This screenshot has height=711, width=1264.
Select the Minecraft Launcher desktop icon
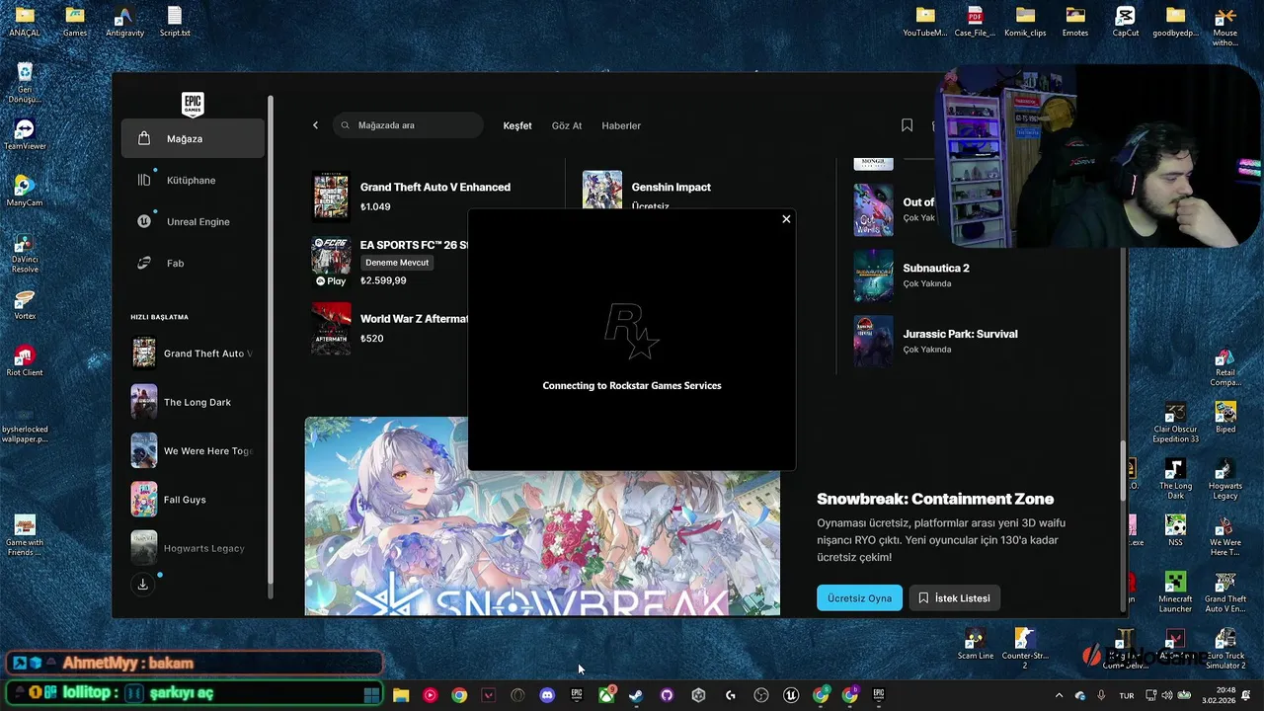tap(1175, 592)
